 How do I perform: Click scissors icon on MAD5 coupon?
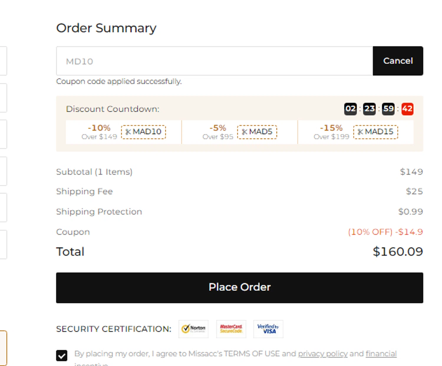tap(244, 132)
